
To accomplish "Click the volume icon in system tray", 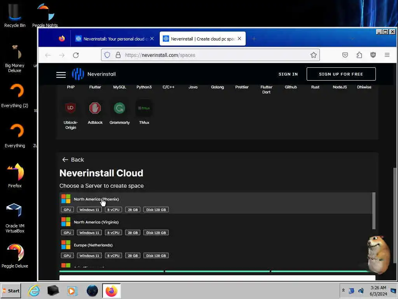I will pos(361,290).
